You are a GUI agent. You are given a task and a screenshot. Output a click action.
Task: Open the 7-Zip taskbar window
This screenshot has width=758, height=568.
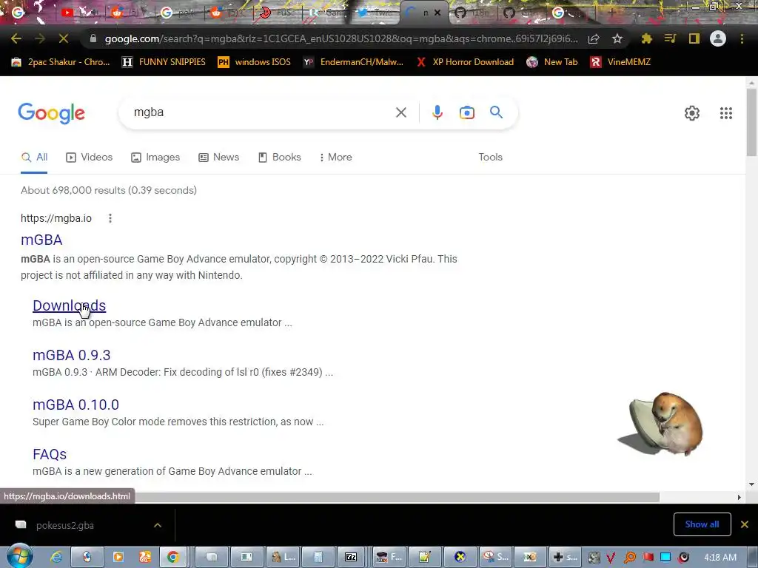pyautogui.click(x=350, y=557)
